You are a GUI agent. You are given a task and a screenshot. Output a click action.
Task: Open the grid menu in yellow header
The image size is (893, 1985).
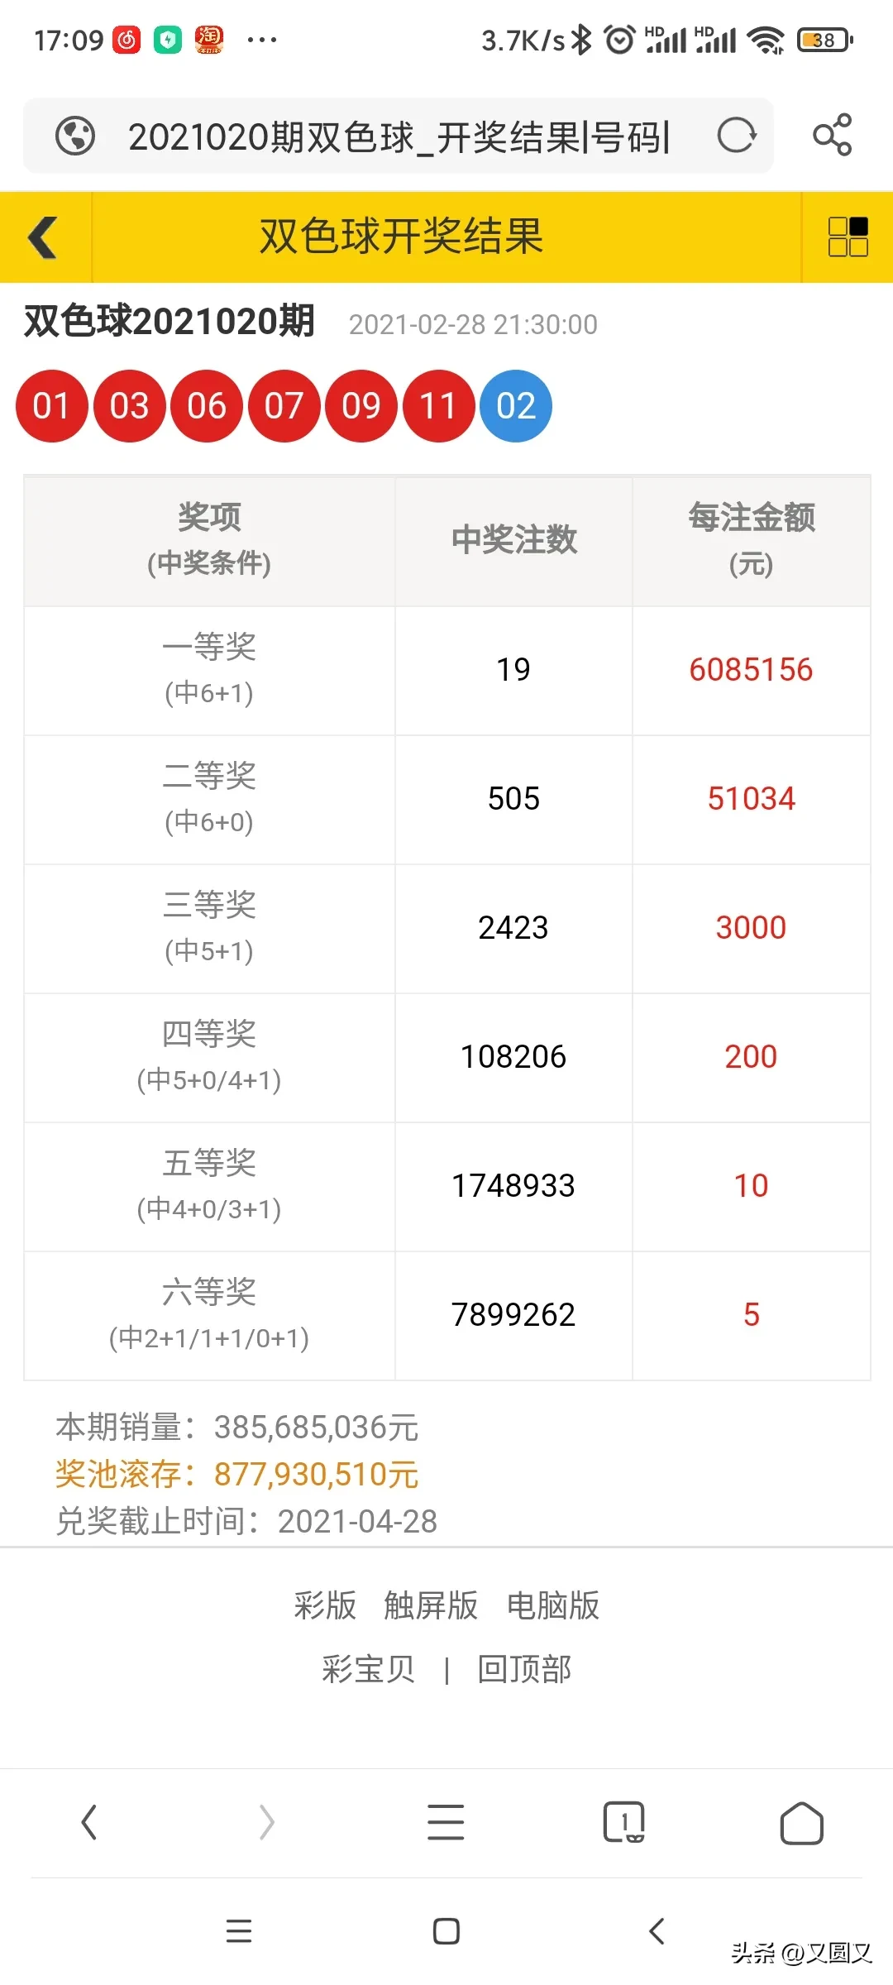click(x=848, y=237)
